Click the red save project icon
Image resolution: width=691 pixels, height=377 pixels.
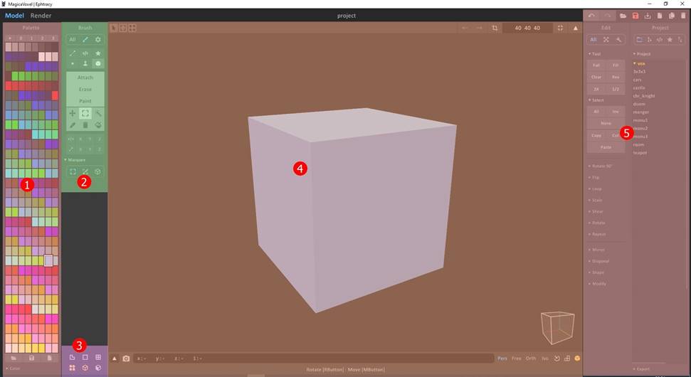click(x=635, y=16)
